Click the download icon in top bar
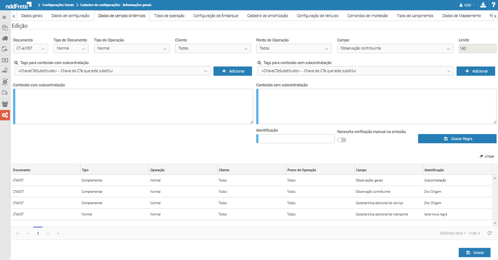498x260 pixels. pyautogui.click(x=483, y=5)
